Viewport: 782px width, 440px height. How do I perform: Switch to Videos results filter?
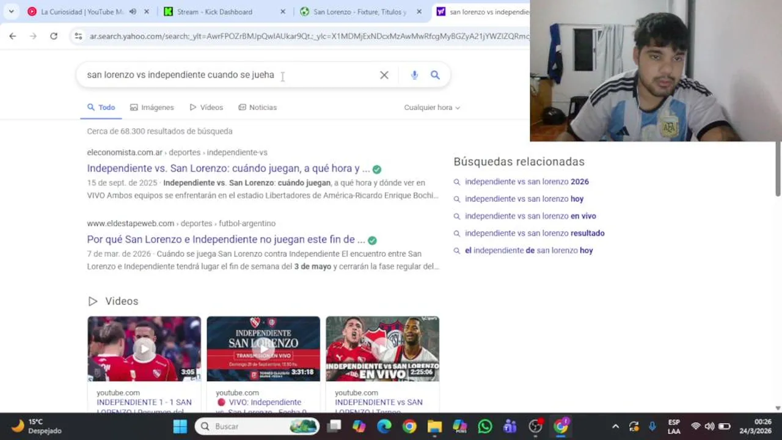click(x=206, y=107)
